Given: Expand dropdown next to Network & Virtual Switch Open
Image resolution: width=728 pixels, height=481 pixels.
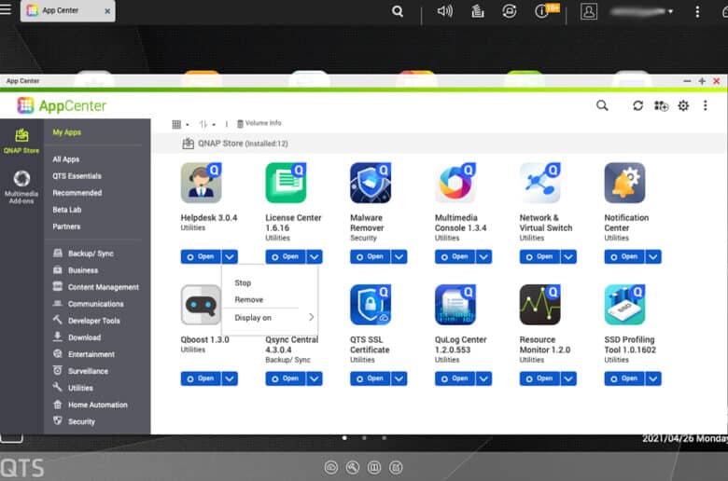Looking at the screenshot, I should (568, 256).
